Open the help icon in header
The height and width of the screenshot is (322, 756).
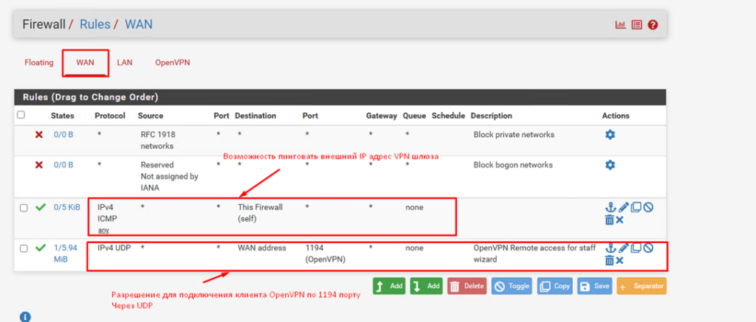point(653,25)
